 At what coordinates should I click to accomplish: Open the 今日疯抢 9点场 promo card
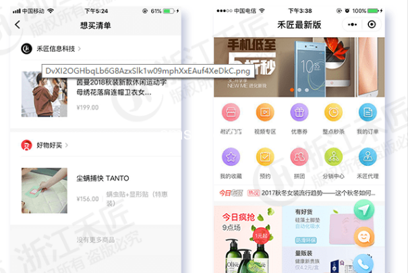click(x=247, y=239)
